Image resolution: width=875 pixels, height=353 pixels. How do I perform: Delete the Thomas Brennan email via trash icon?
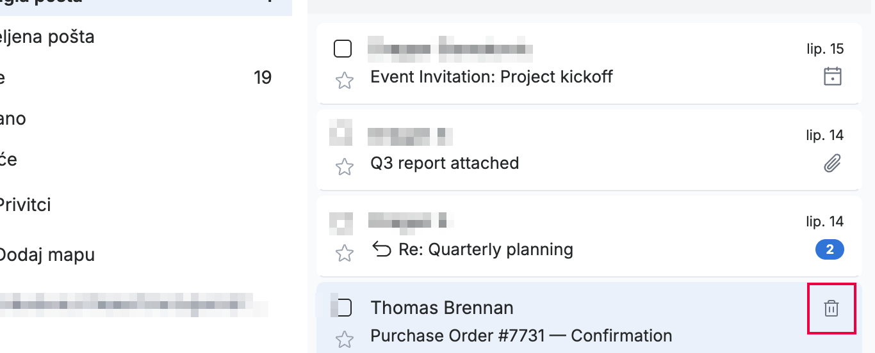coord(831,308)
